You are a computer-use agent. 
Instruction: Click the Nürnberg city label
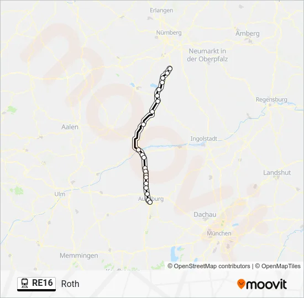pos(169,33)
